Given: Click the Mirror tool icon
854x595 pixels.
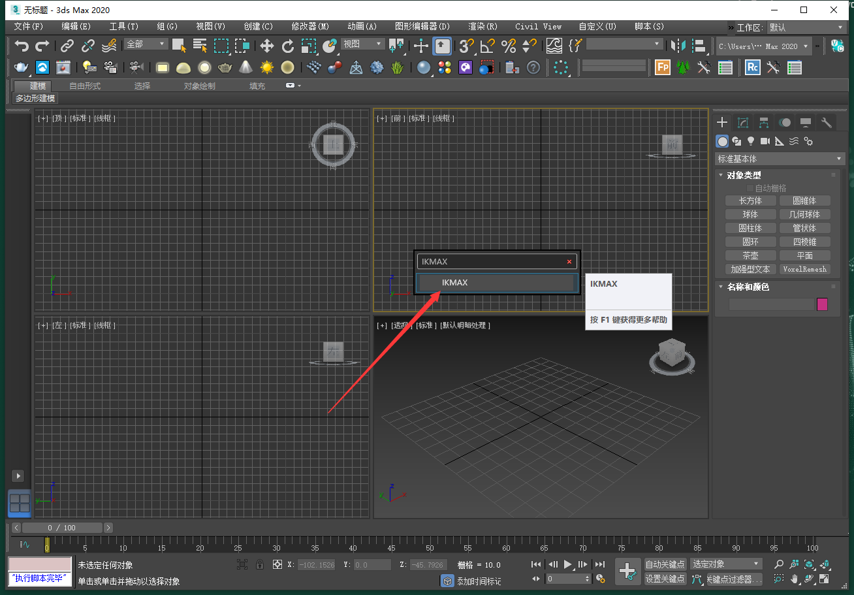Looking at the screenshot, I should (678, 46).
